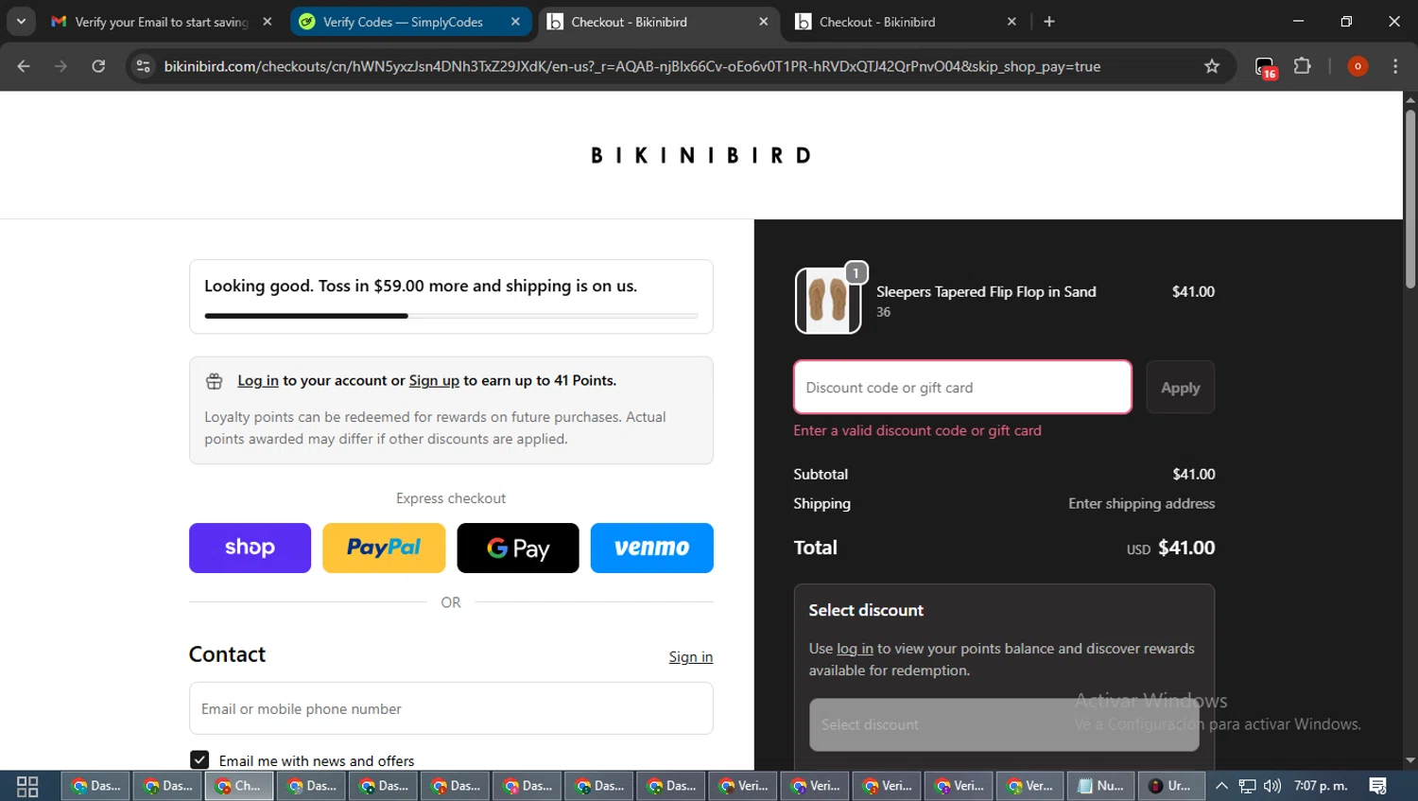
Task: Open Windows Task View icon
Action: [x=27, y=786]
